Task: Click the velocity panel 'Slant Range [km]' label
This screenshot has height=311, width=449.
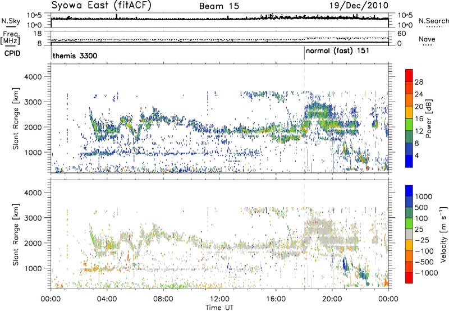Action: click(16, 234)
